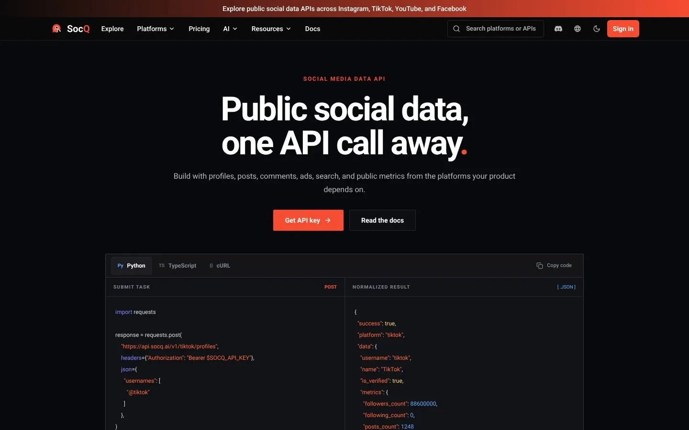Click the API URL string in code
This screenshot has width=689, height=430.
(170, 346)
